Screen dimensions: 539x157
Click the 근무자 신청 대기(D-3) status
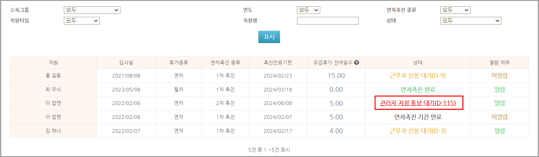(x=418, y=131)
